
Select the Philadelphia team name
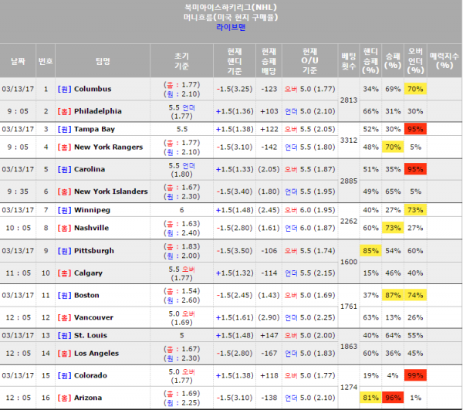(98, 111)
